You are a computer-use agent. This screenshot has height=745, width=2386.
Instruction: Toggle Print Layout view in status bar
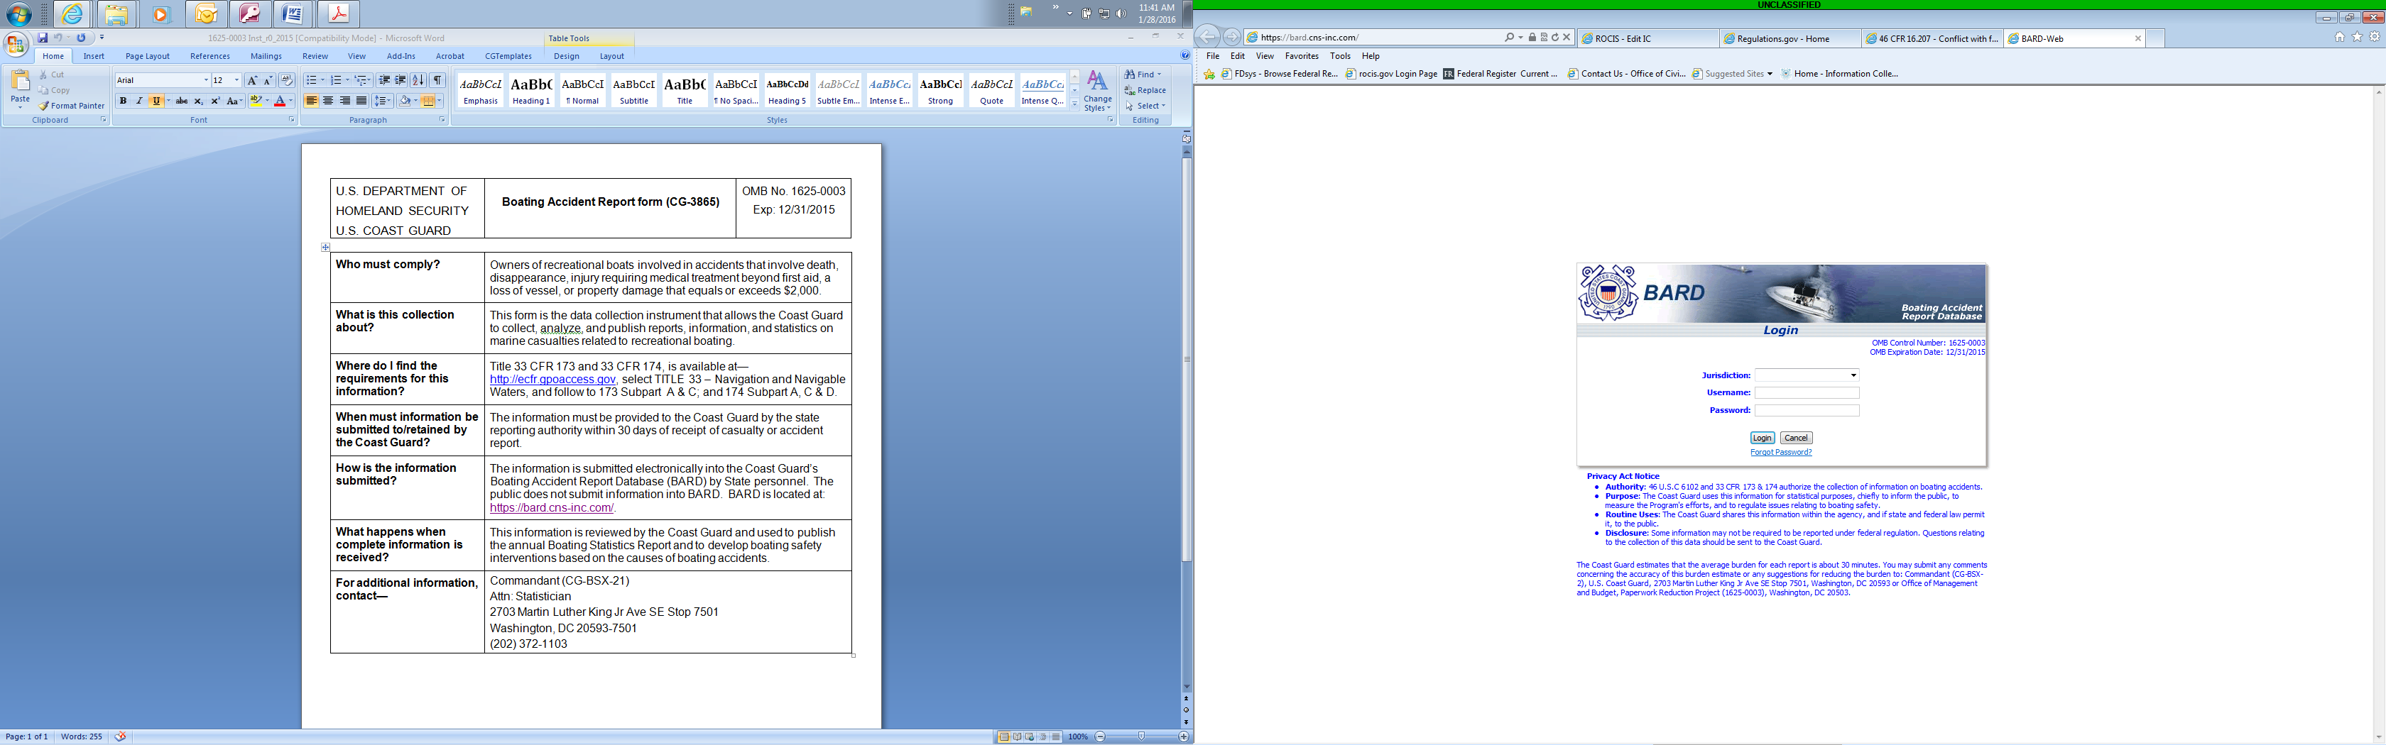click(x=1004, y=736)
